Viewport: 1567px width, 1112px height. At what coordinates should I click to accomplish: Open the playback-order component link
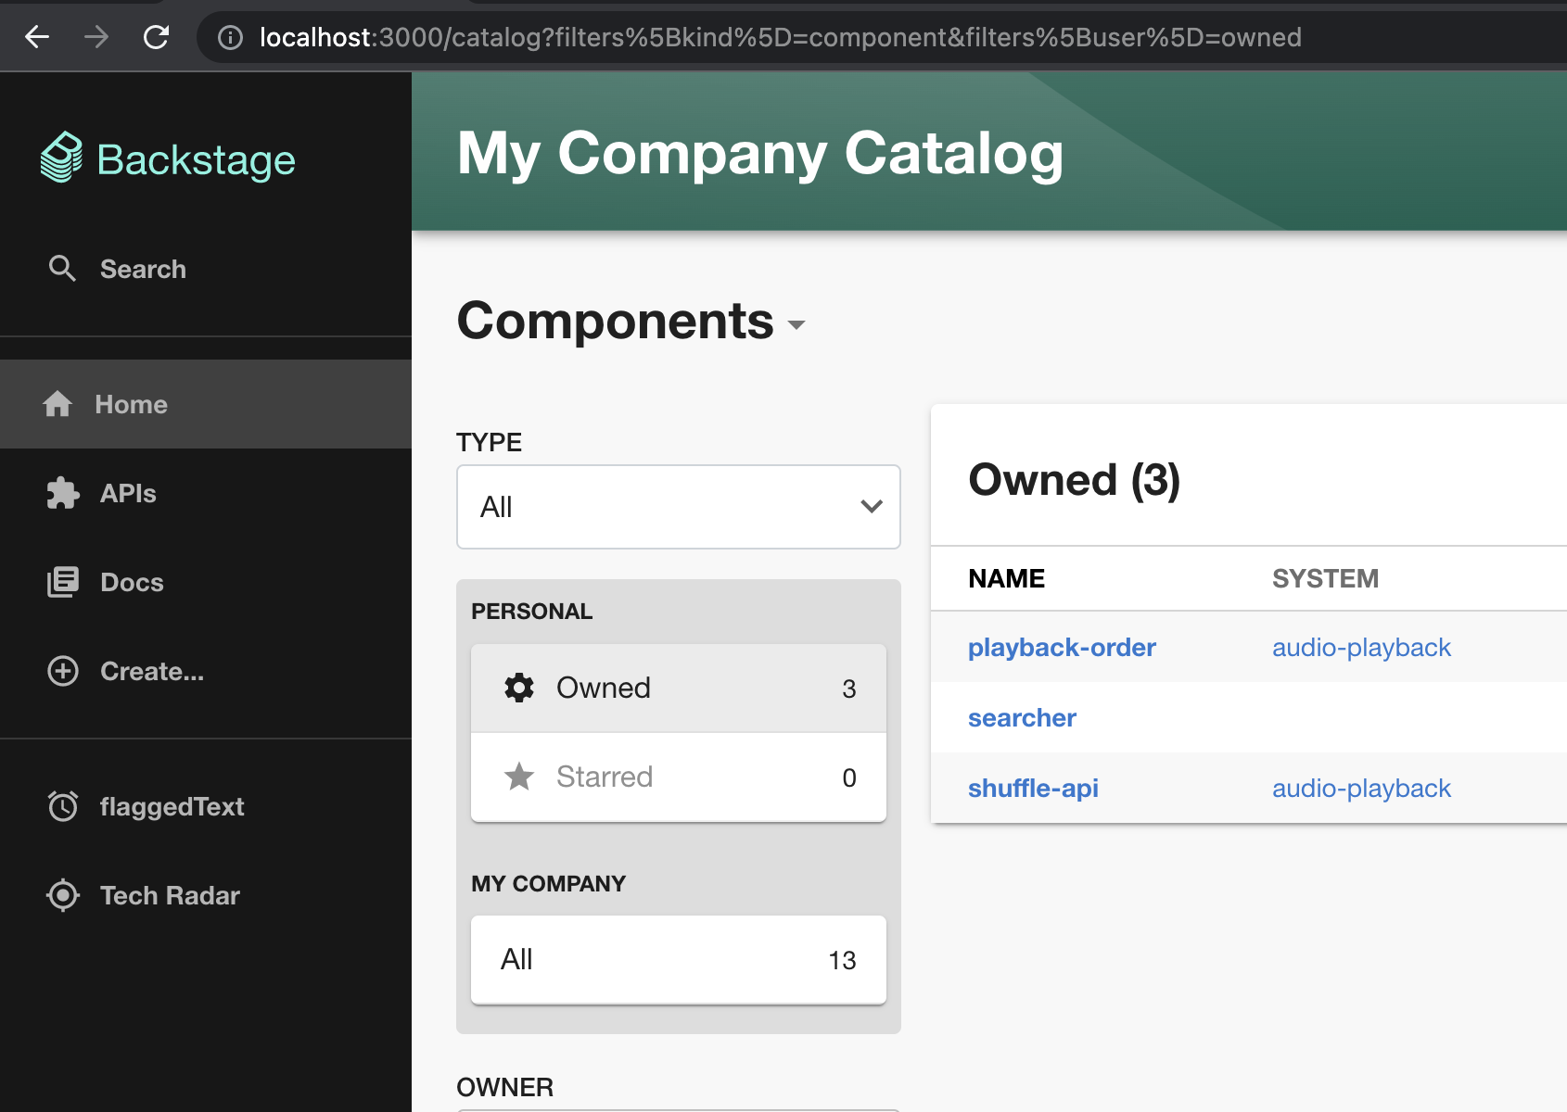(x=1062, y=647)
